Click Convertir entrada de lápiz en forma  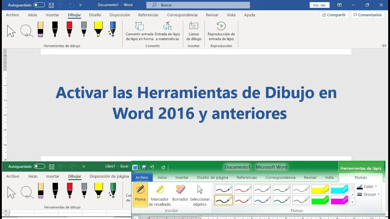pos(140,31)
